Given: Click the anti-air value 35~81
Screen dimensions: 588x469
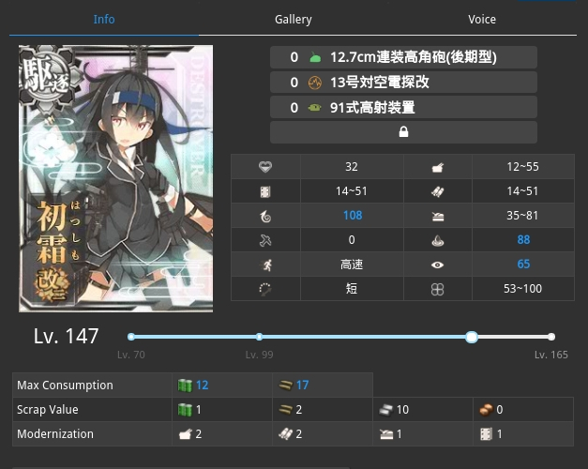Looking at the screenshot, I should [522, 216].
